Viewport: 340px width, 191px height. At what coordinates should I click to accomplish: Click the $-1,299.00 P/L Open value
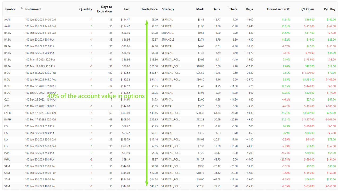(x=308, y=73)
